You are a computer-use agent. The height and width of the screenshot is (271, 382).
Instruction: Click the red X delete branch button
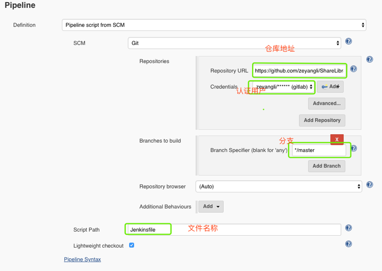[x=337, y=139]
